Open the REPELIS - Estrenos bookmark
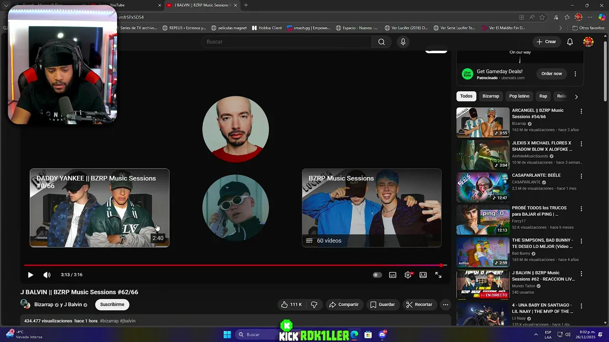Screen dimensions: 609x342 pos(184,28)
